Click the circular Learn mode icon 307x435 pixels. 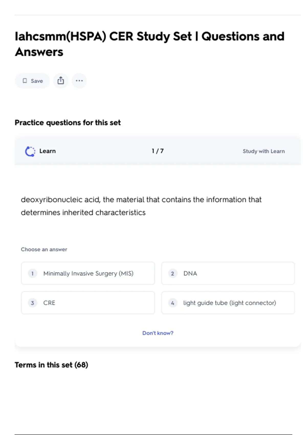[x=30, y=151]
